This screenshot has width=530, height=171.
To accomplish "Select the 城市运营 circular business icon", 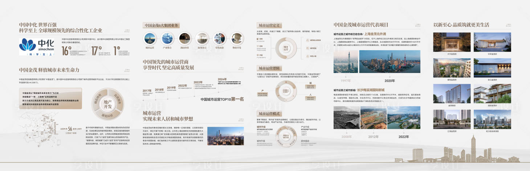I will (x=150, y=38).
